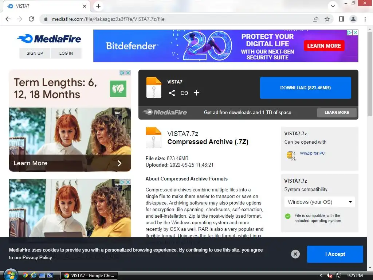Open the share page icon in address bar
The image size is (373, 280).
click(315, 19)
